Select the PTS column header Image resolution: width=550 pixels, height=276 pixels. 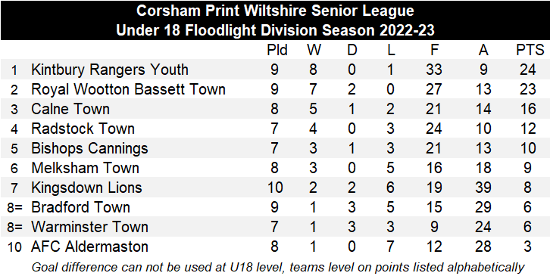tap(530, 50)
